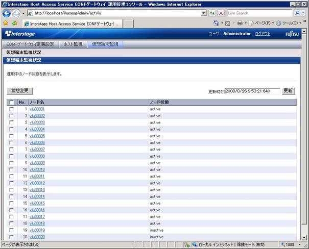
Task: Click the page scrollbar down arrow
Action: 304,238
